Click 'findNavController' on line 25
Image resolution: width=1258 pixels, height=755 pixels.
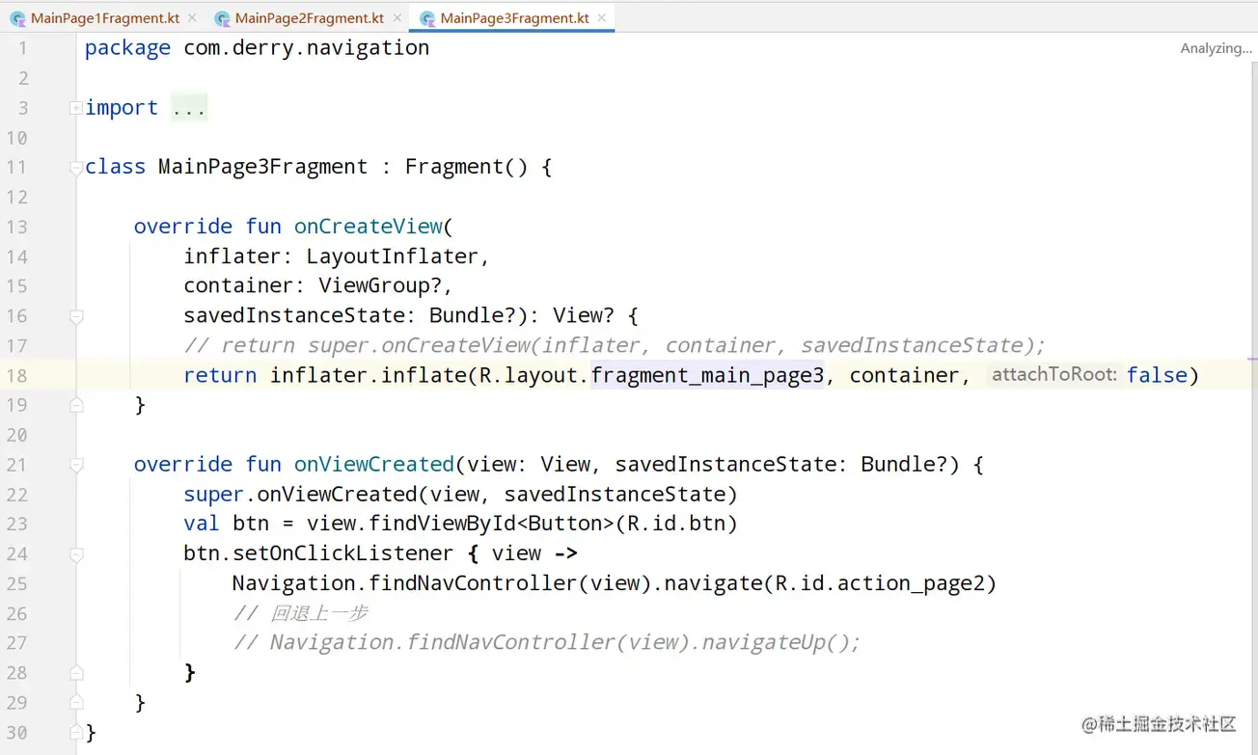(474, 584)
